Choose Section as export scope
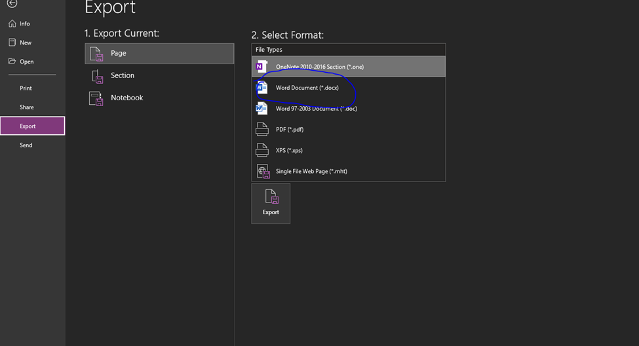639x346 pixels. coord(159,75)
